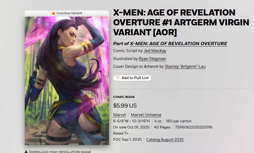Click the FOC Sep 1, 2025 text
Viewport: 254px width, 153px height.
127,140
